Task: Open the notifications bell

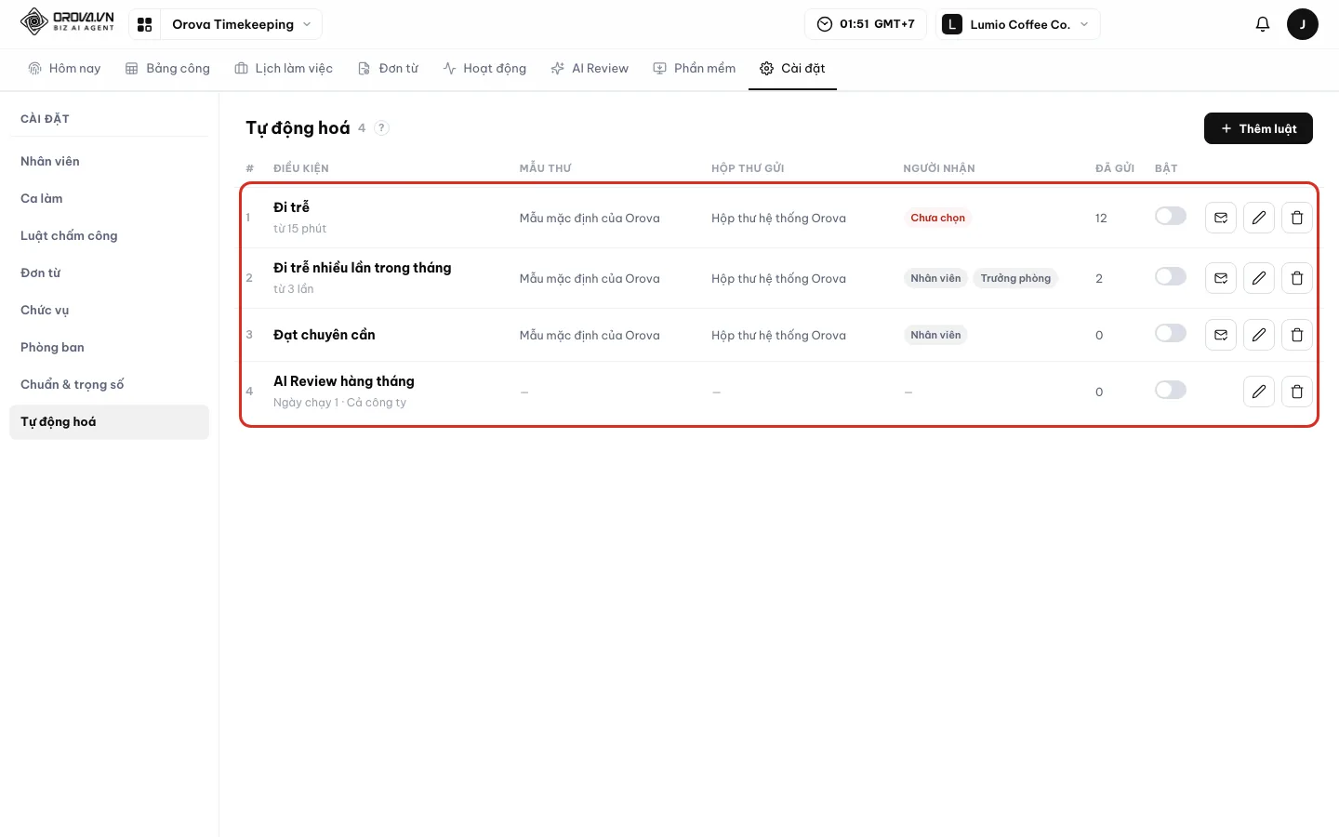Action: [1262, 24]
